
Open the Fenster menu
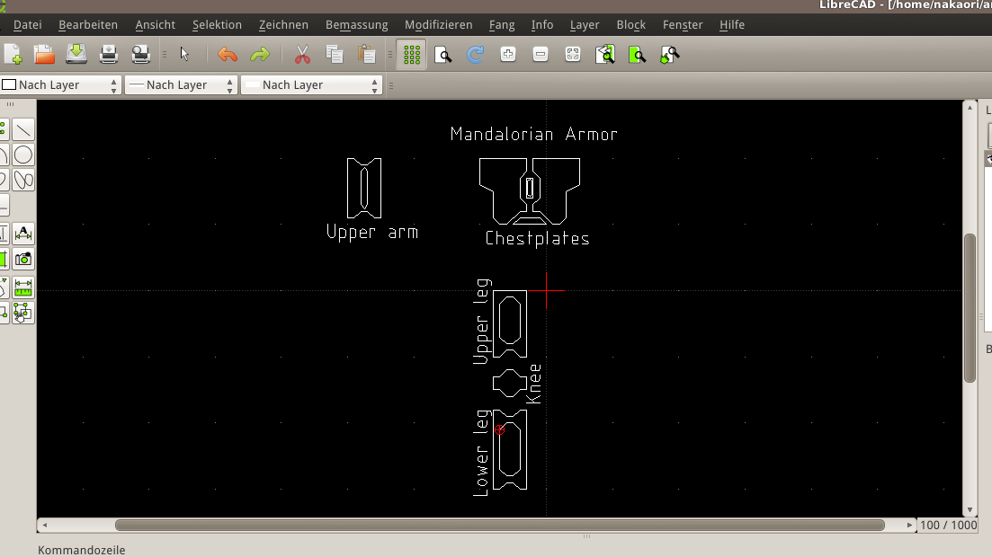683,24
